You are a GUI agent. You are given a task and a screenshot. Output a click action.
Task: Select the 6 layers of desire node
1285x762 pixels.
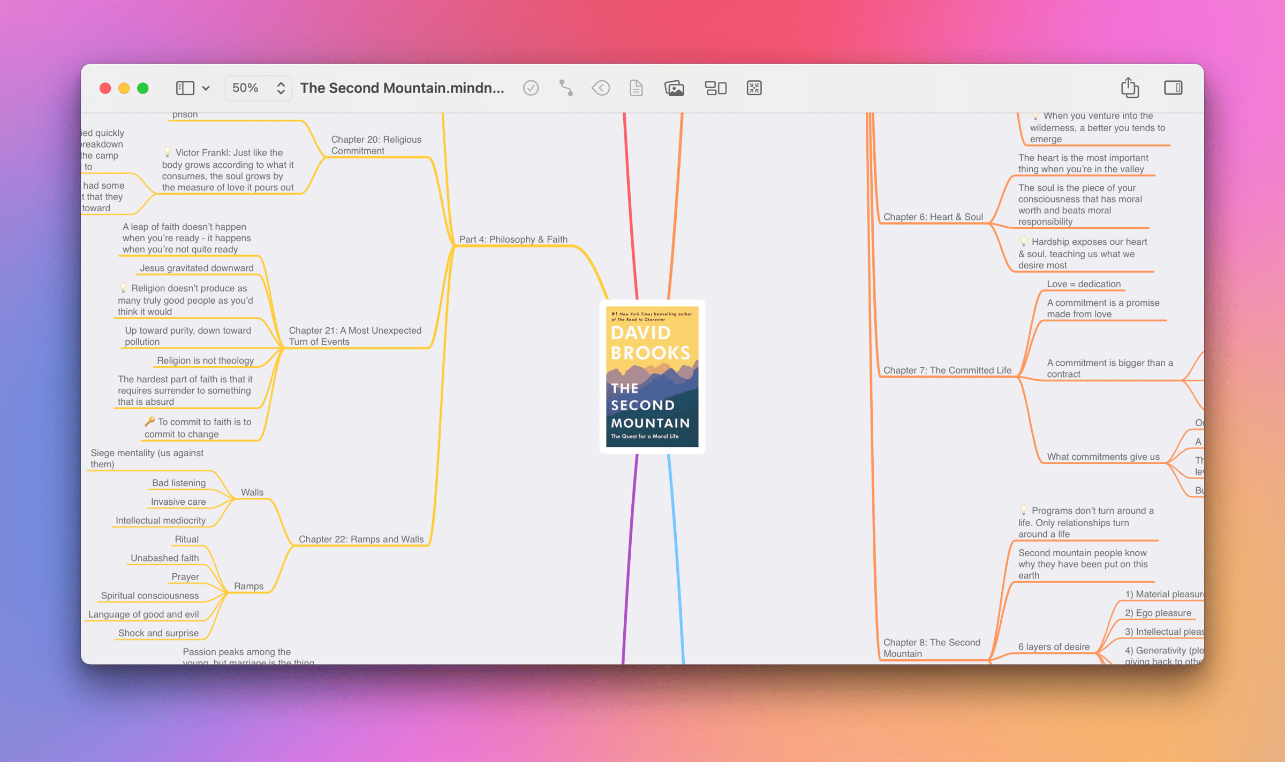(x=1054, y=646)
